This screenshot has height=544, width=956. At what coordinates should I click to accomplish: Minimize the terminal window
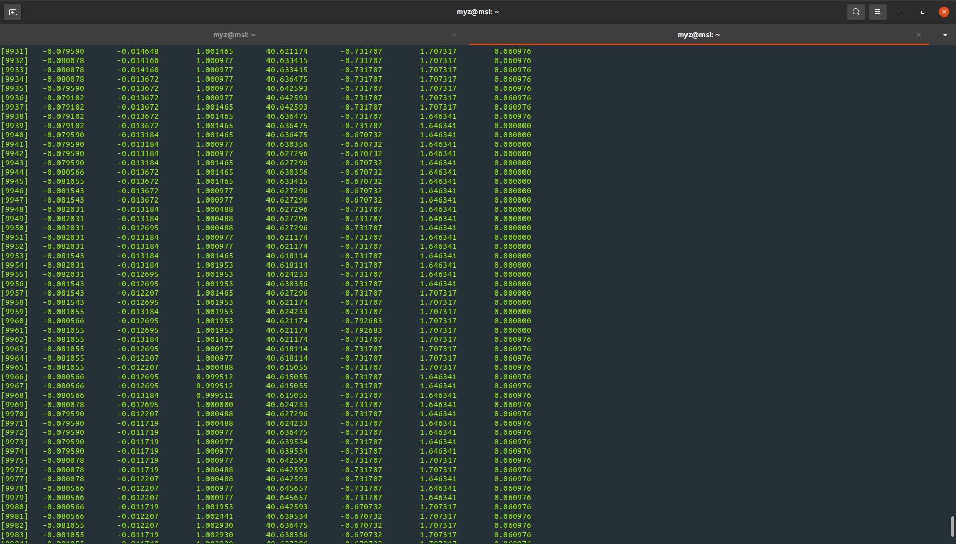point(902,11)
